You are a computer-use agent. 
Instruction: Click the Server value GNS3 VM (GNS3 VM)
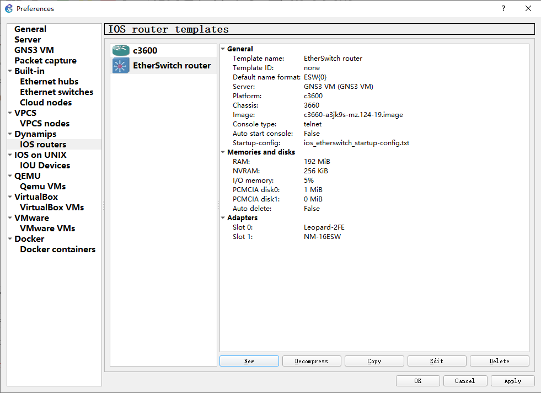[339, 86]
